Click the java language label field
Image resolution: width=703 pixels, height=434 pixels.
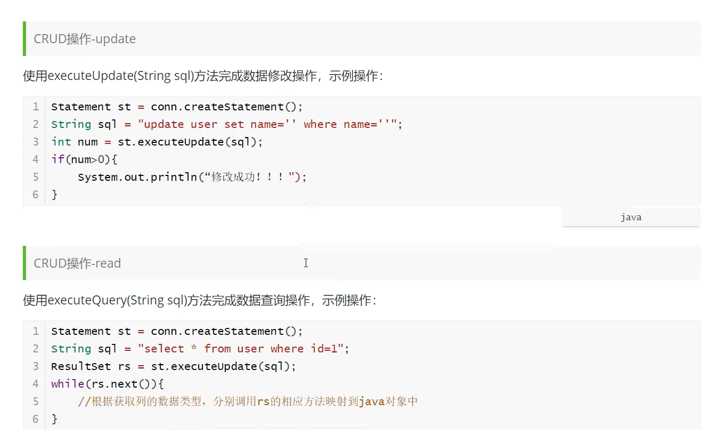click(x=631, y=217)
